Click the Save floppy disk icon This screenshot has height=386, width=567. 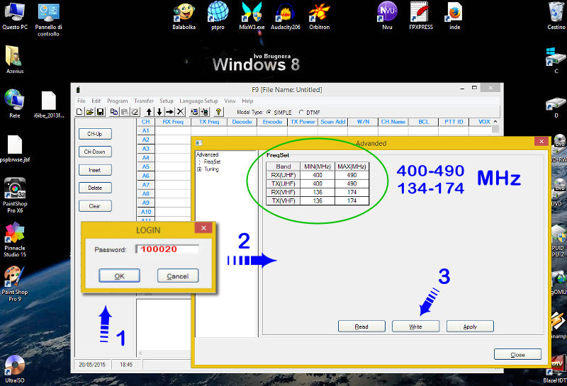[100, 112]
